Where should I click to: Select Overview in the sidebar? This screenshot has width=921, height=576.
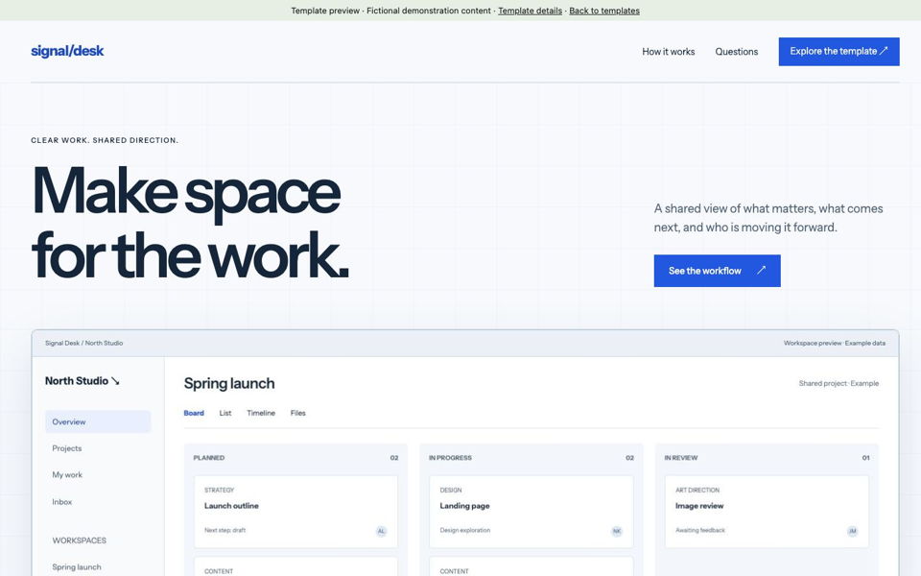[98, 422]
